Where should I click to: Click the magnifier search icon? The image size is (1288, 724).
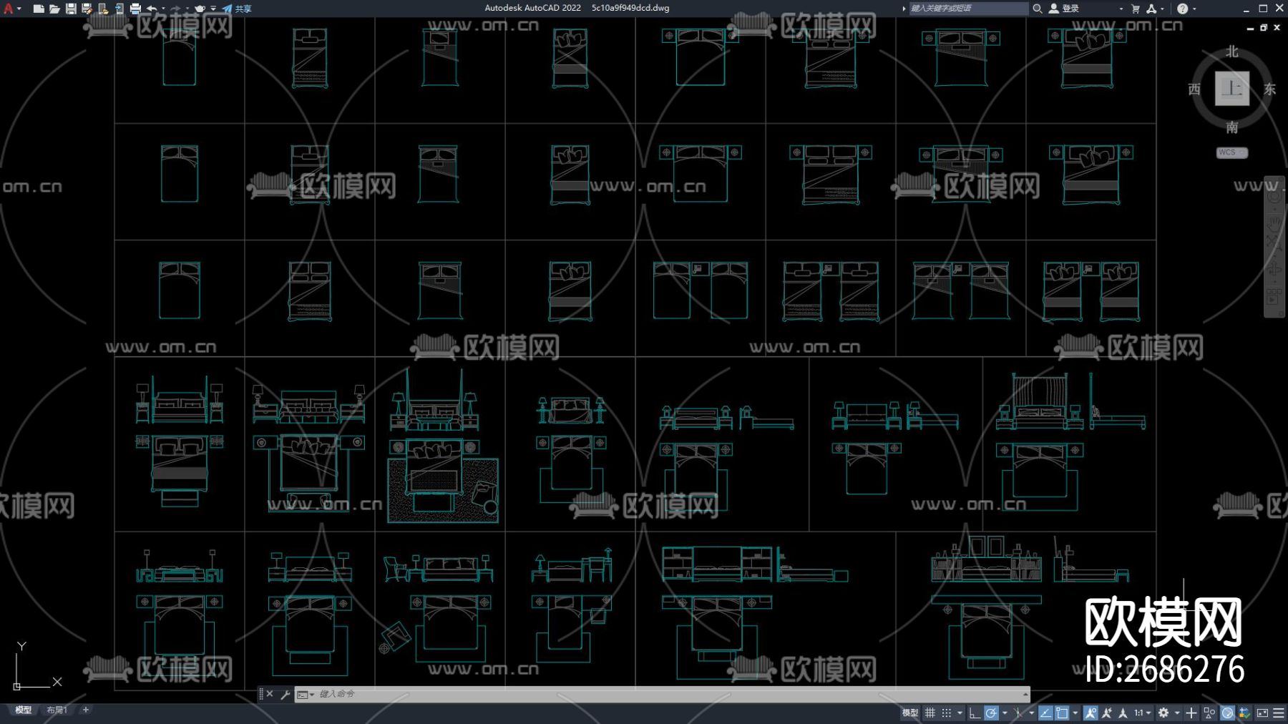point(1037,9)
